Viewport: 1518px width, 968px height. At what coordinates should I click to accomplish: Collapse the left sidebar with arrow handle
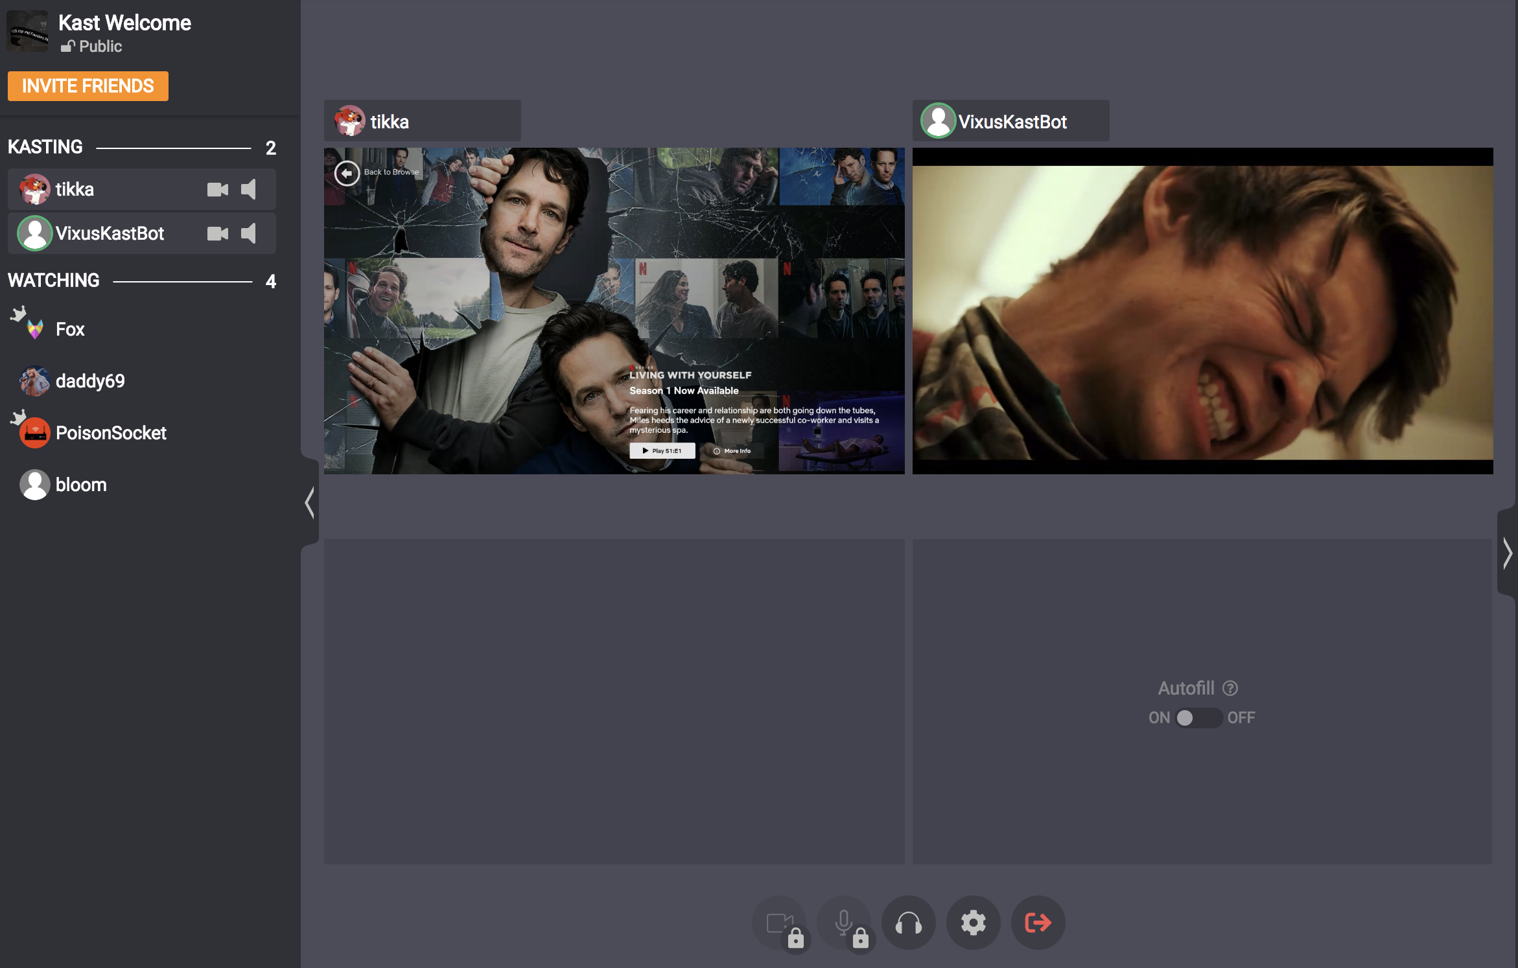[x=310, y=503]
